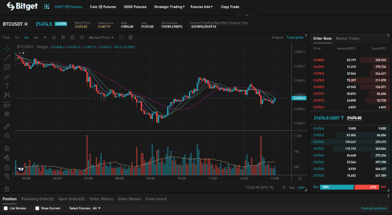The image size is (392, 215).
Task: Open the Bitget apps grid icon
Action: [x=46, y=7]
